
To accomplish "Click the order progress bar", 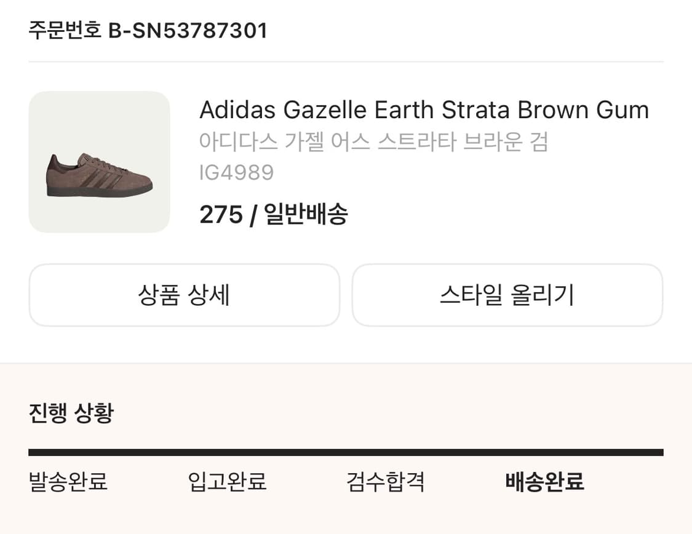I will coord(346,451).
